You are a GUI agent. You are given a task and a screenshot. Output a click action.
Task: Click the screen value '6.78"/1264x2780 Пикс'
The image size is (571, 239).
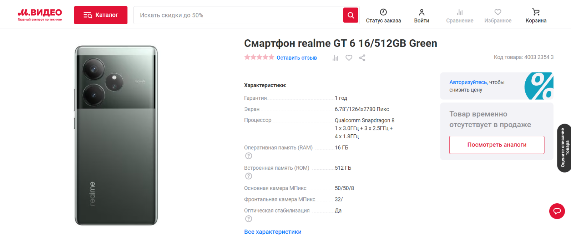(362, 109)
